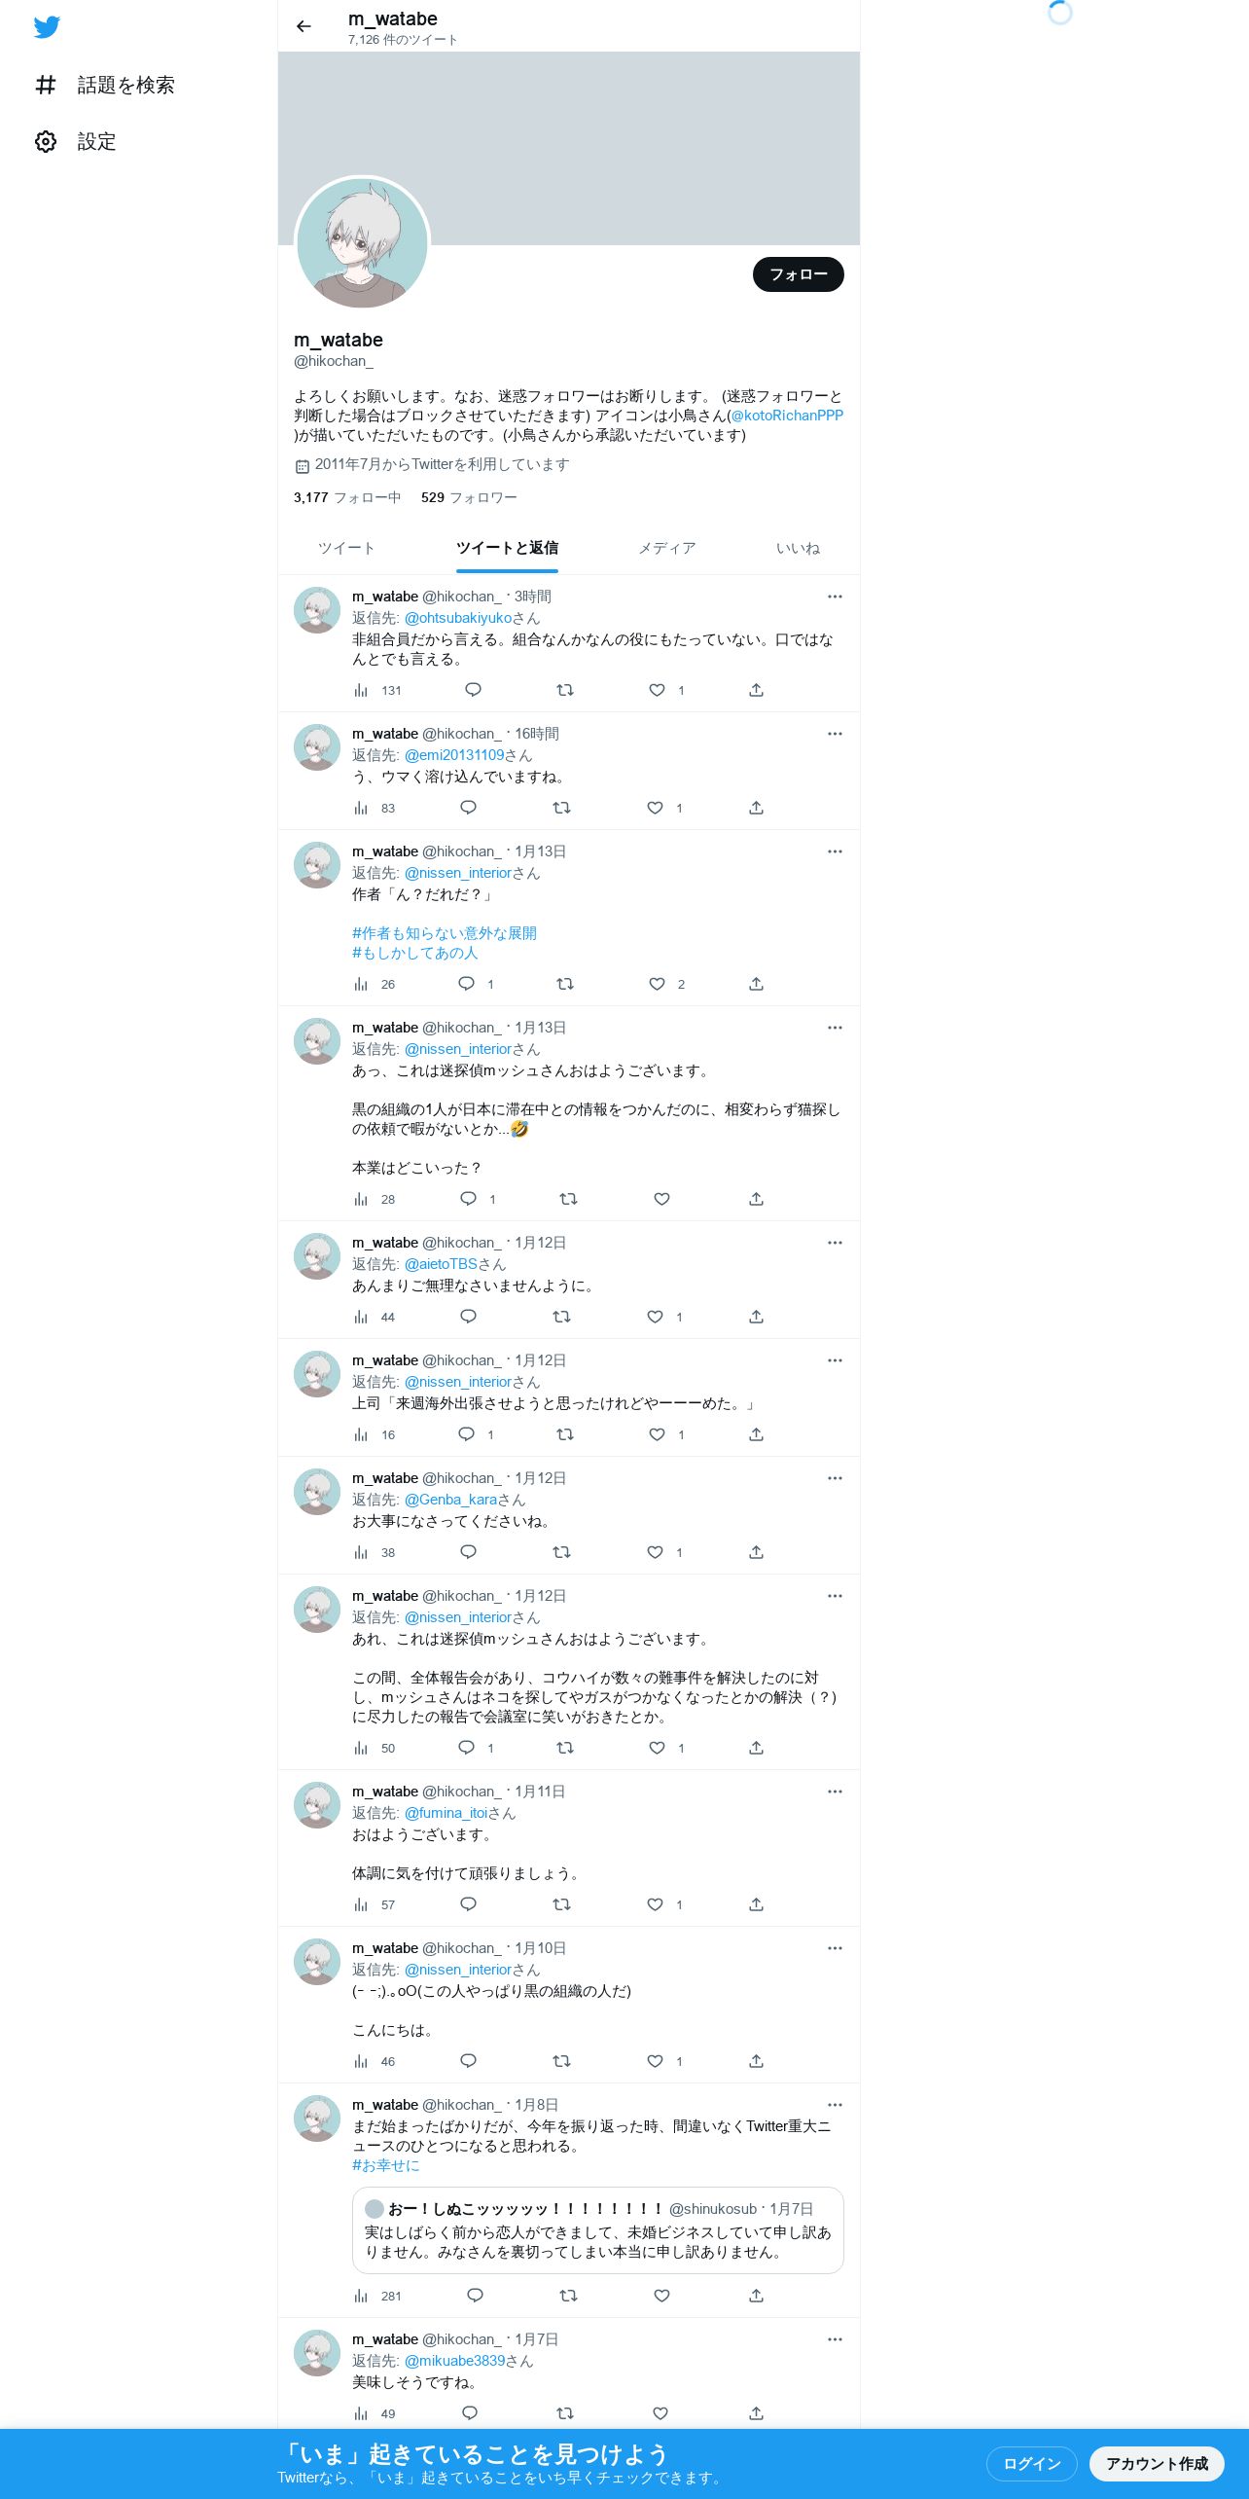Like the reply to @ohtsubakiyuko
Viewport: 1249px width, 2499px height.
pos(658,690)
